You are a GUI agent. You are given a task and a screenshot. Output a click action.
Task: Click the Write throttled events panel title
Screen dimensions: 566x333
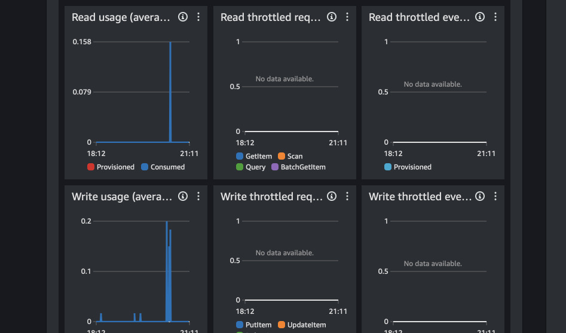pos(419,197)
